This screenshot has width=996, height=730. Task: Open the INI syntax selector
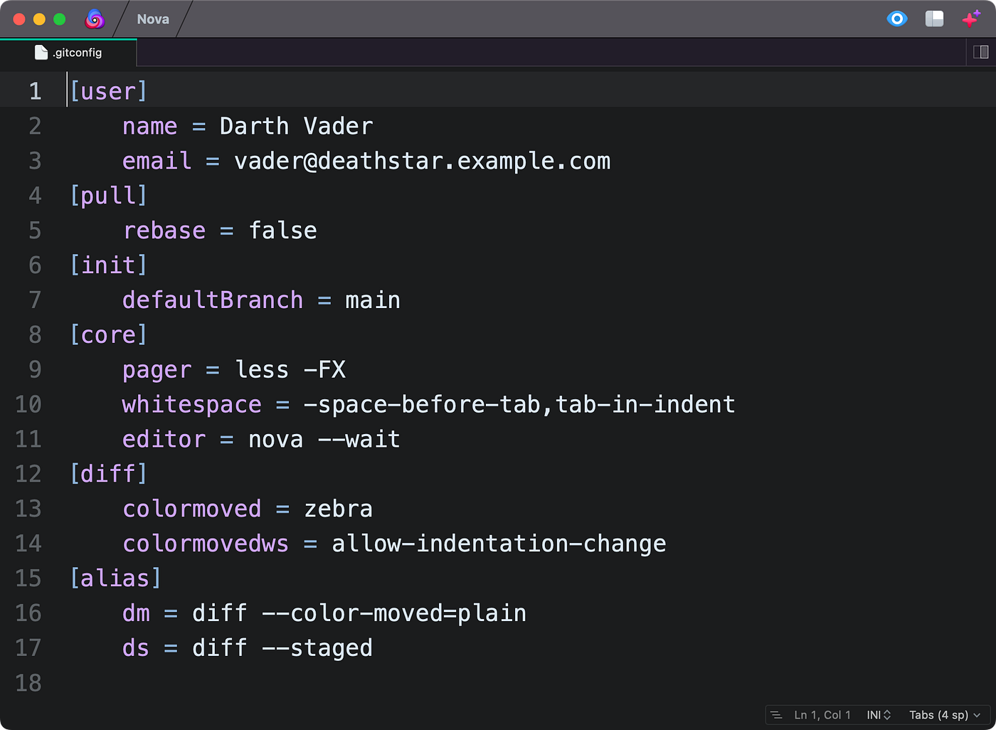tap(879, 715)
